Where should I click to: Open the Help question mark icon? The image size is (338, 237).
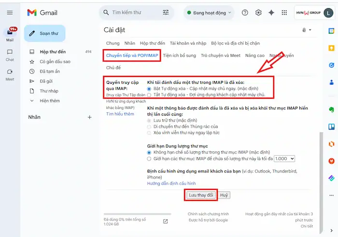[x=245, y=13]
